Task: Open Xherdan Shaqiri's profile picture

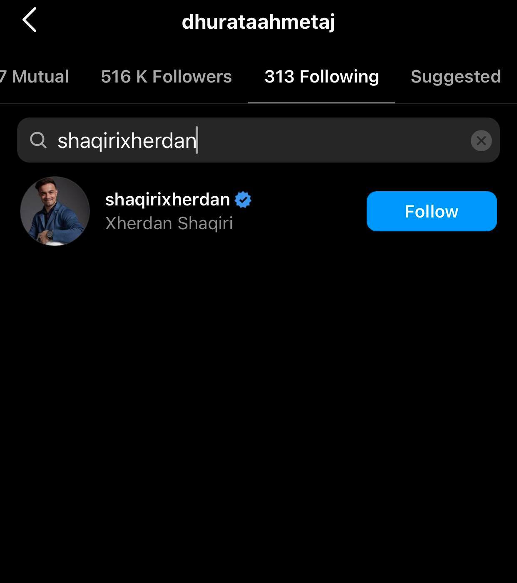Action: 55,211
